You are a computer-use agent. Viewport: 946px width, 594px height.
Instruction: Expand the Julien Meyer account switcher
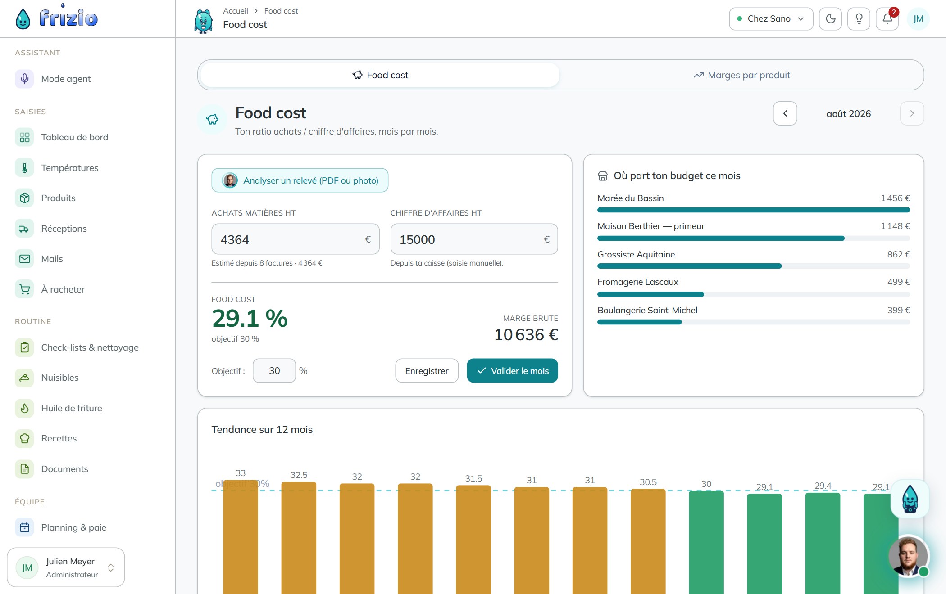(66, 567)
